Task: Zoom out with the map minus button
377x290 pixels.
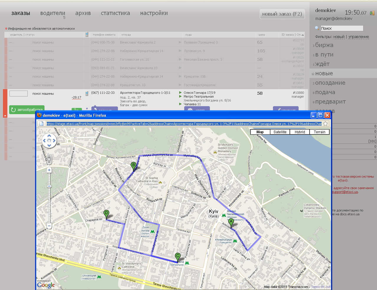Action: [x=49, y=226]
